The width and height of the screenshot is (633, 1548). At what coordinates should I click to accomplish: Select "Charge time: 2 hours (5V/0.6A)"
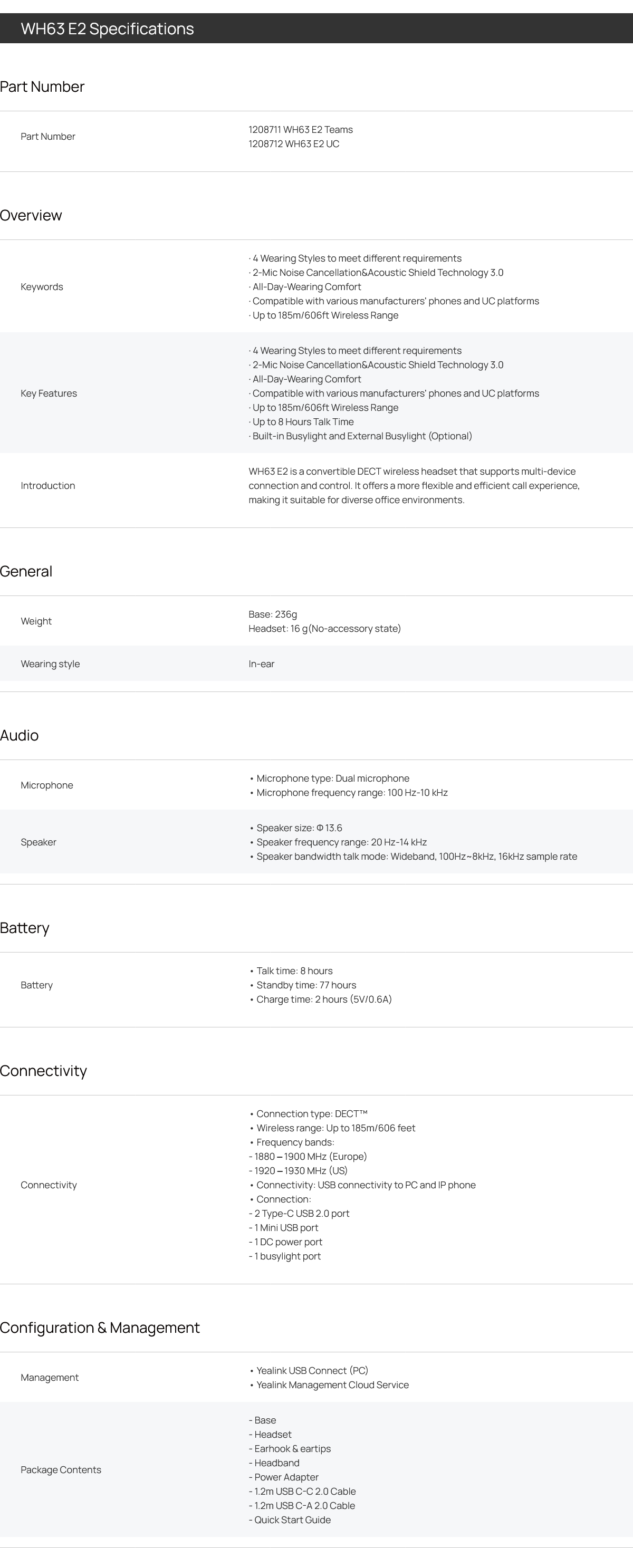pyautogui.click(x=320, y=1000)
